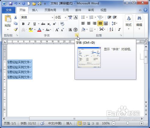The image size is (150, 128).
Task: Launch the 段落 dialog box launcher
Action: [x=121, y=35]
